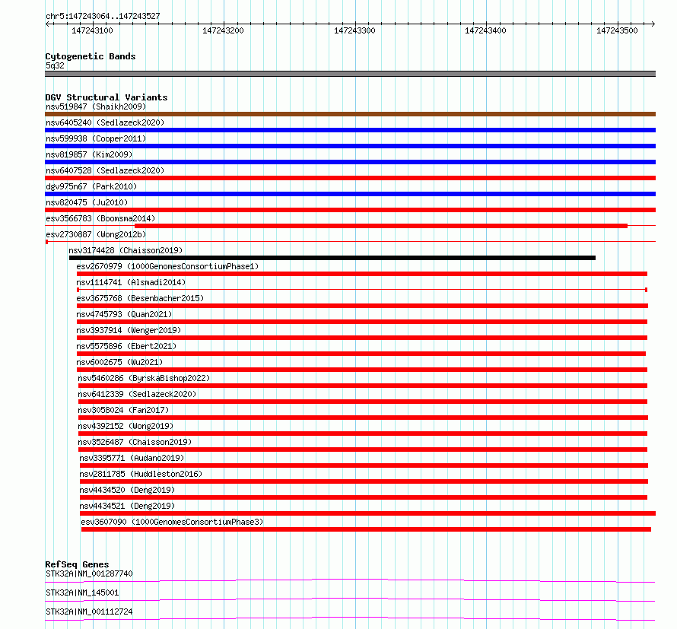Click nsv4745793 (Quan2021) label
This screenshot has height=629, width=677.
(x=124, y=314)
